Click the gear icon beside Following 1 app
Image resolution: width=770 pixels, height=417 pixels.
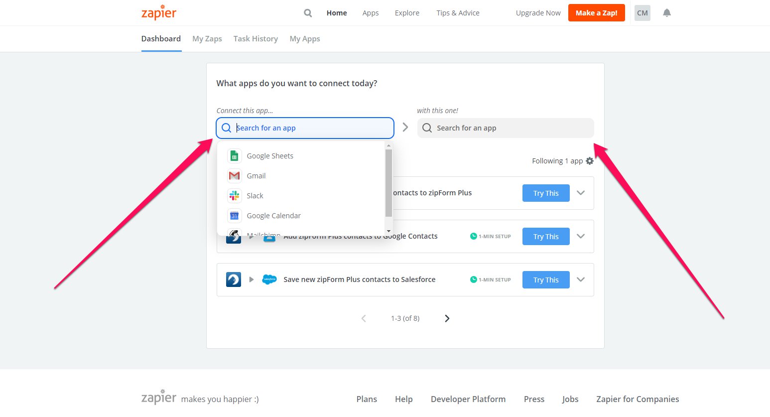pos(590,161)
